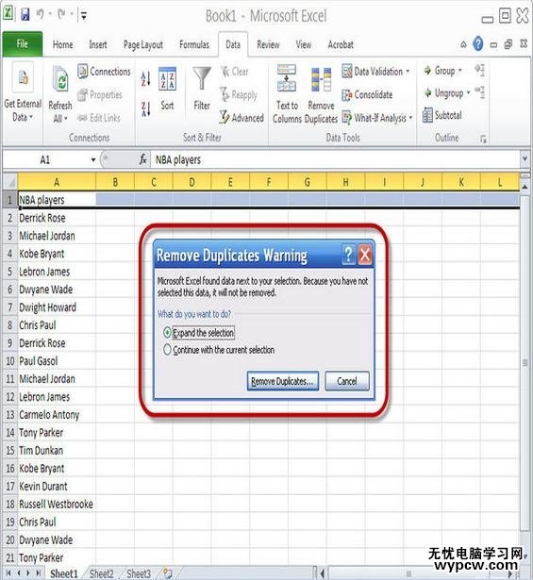This screenshot has height=580, width=533.
Task: Switch to the Formulas tab
Action: coord(194,44)
